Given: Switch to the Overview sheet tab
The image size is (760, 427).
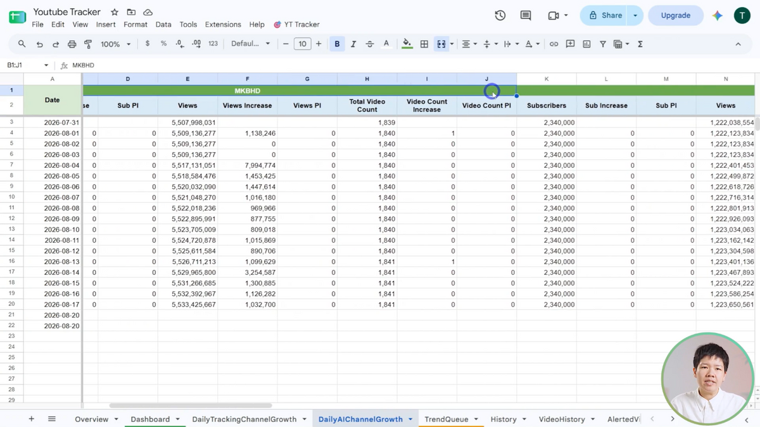Looking at the screenshot, I should (x=92, y=419).
